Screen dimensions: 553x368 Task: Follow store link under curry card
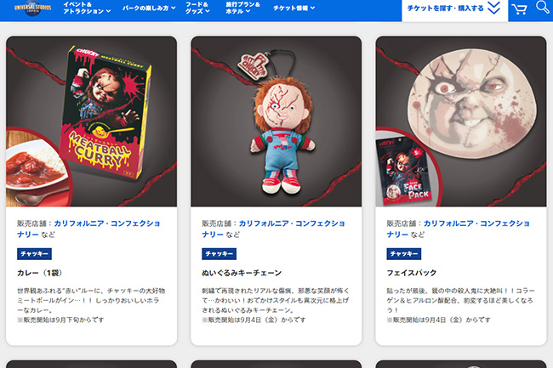pyautogui.click(x=88, y=229)
